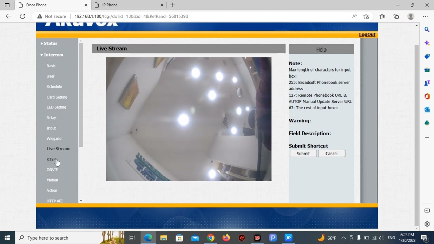Screen dimensions: 434x244
Task: Toggle the sidebar hide panel icon
Action: tap(427, 211)
